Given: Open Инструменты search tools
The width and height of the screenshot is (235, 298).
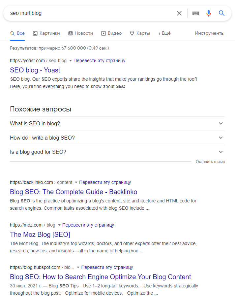Looking at the screenshot, I should [210, 33].
